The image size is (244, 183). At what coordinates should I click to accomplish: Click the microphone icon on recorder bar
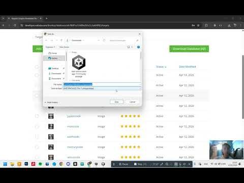180,164
